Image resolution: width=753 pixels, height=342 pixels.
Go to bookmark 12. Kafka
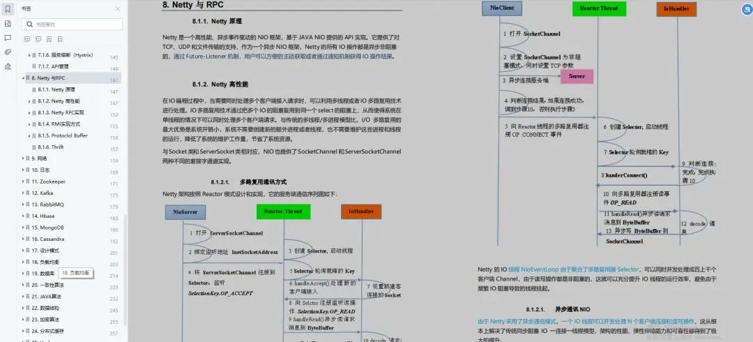[43, 193]
